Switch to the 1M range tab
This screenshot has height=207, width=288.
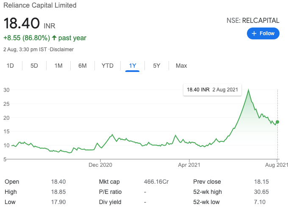point(58,66)
